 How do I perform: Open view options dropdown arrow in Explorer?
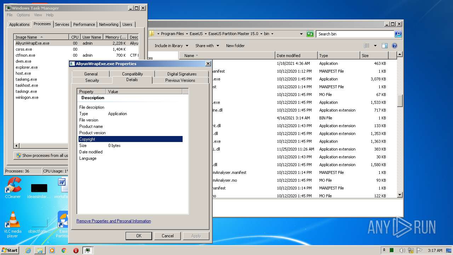coord(375,46)
